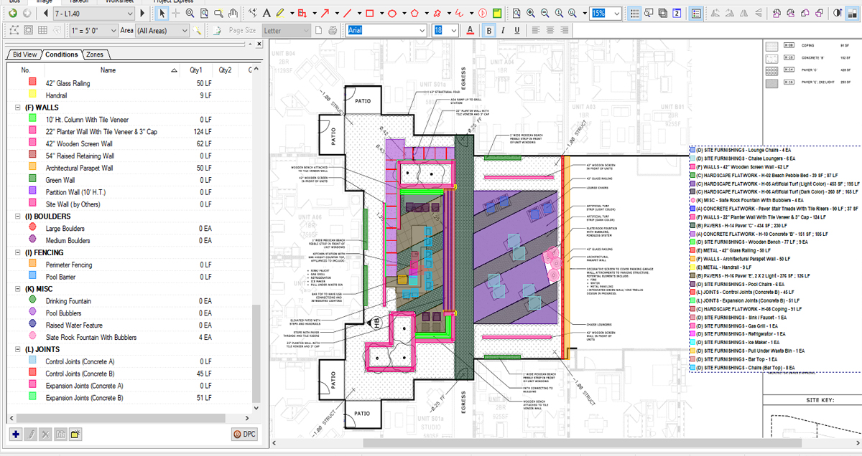Toggle the highlighted list view button
This screenshot has height=456, width=862.
[x=634, y=14]
